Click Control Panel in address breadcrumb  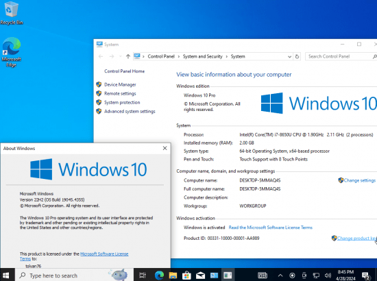point(161,56)
